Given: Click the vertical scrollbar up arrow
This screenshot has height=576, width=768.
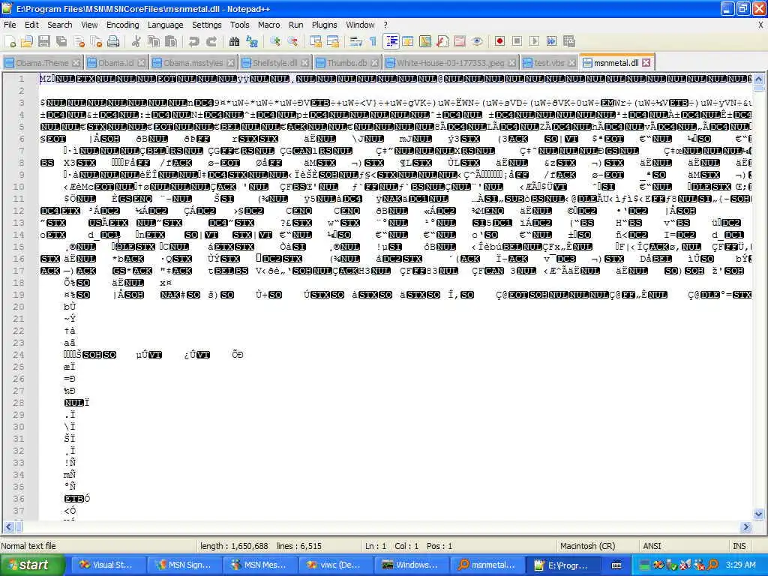Looking at the screenshot, I should click(x=758, y=79).
